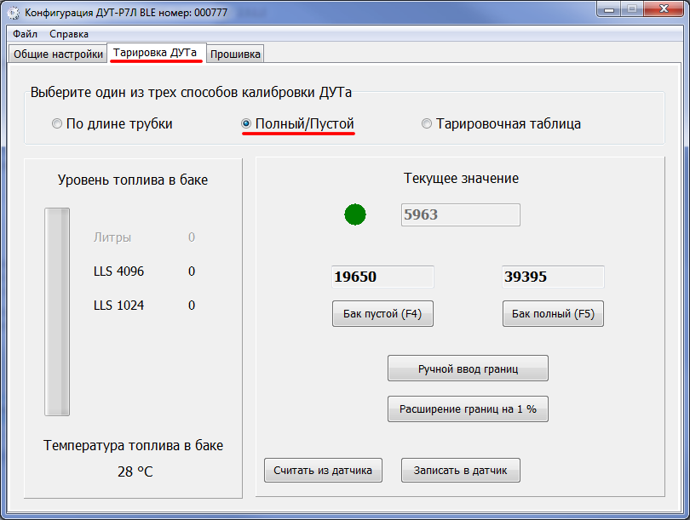Image resolution: width=690 pixels, height=520 pixels.
Task: Click the "Температура топлива в баке" label
Action: coord(134,446)
